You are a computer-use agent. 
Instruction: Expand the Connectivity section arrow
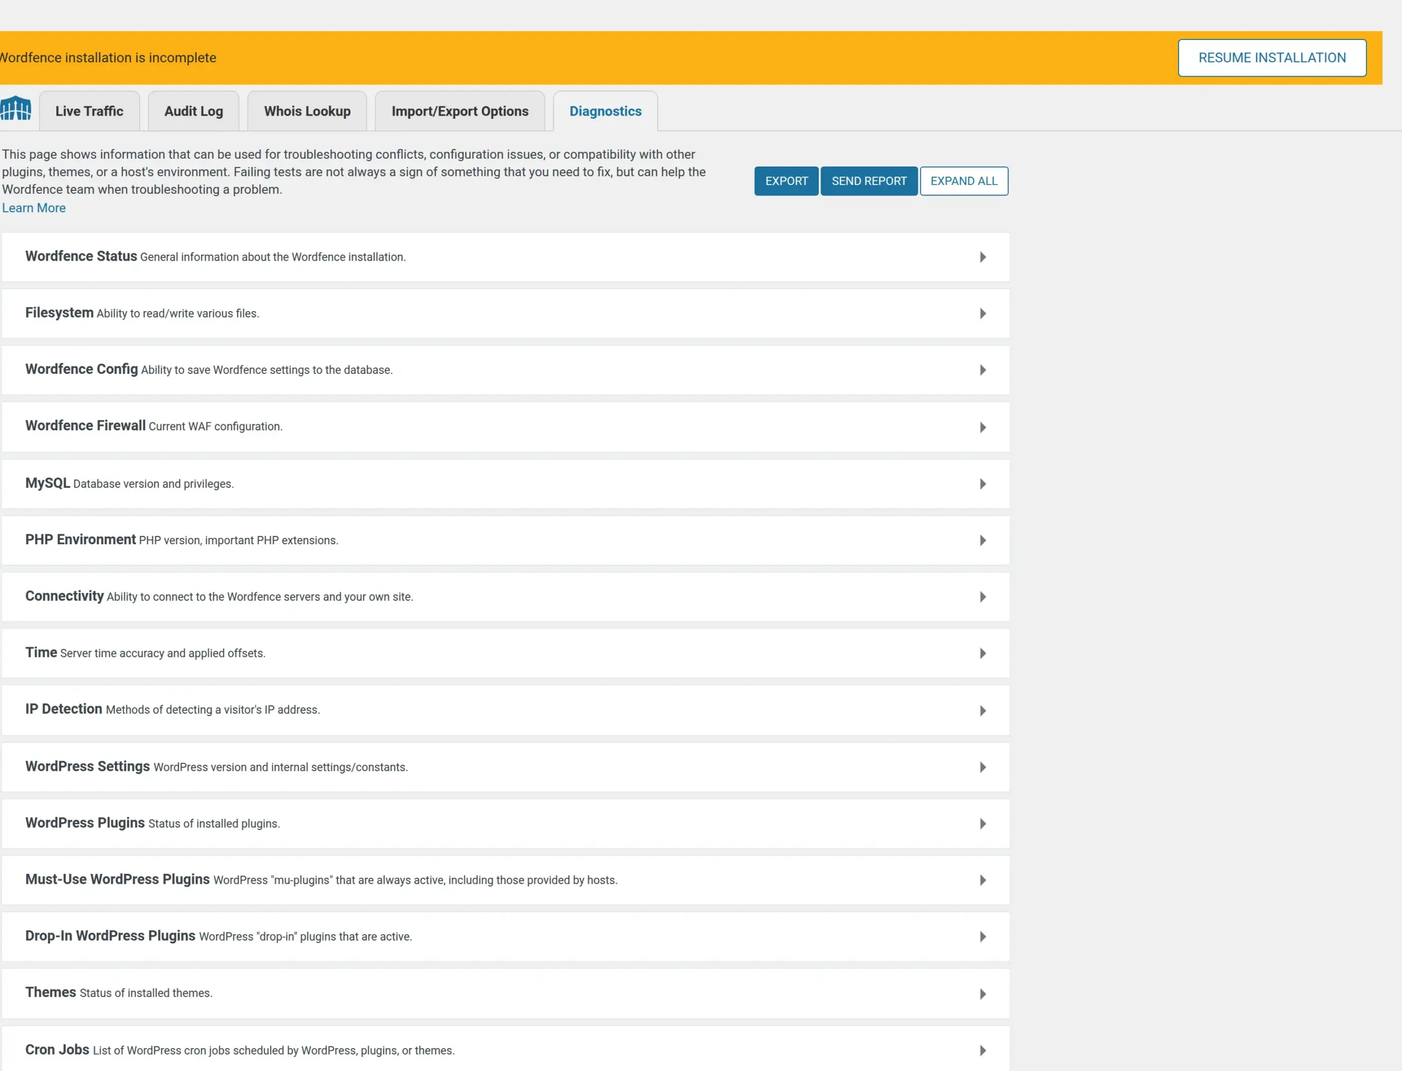pos(982,597)
